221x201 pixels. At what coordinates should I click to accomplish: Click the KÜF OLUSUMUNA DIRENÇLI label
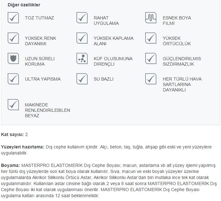113,61
